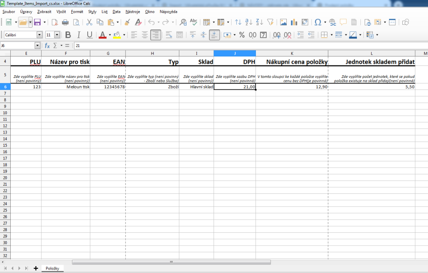The width and height of the screenshot is (428, 273).
Task: Select the Položky sheet tab
Action: (52, 268)
